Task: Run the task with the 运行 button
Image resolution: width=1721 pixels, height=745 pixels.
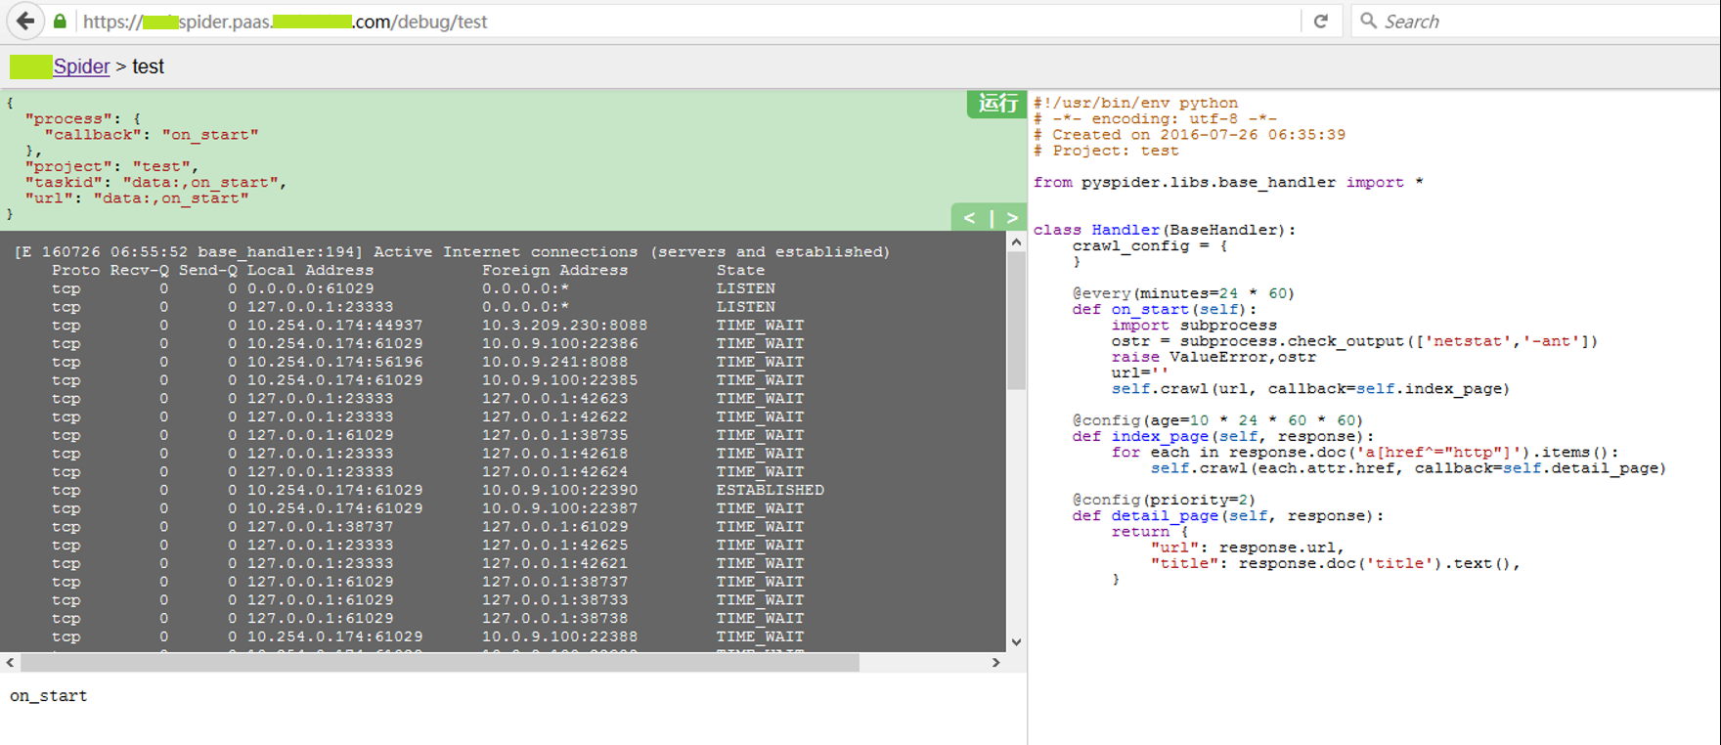Action: [996, 104]
